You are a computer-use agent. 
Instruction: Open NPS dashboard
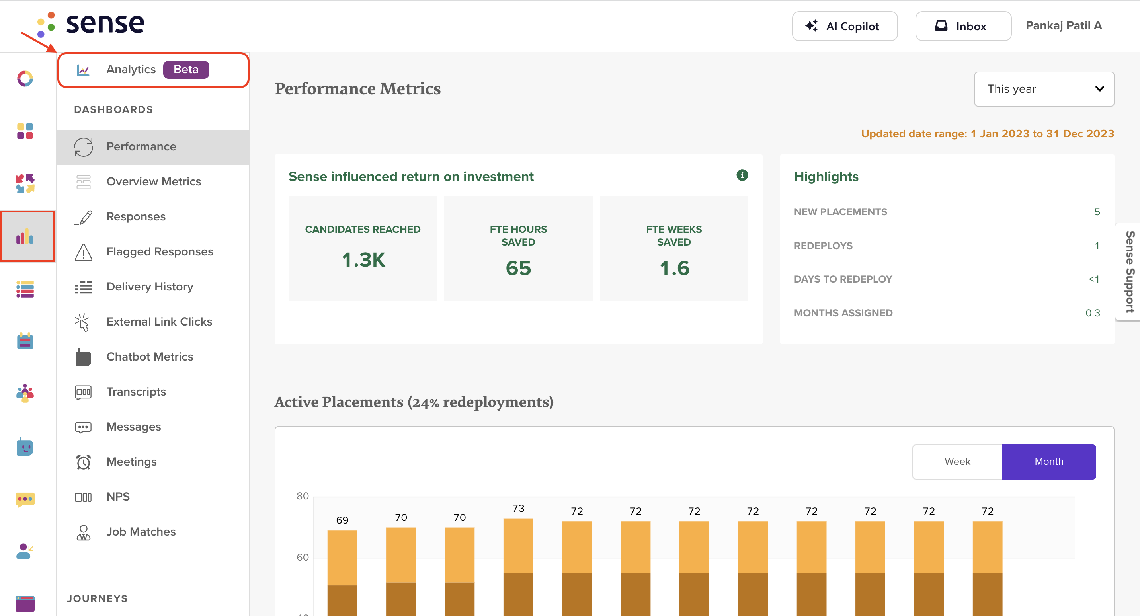pos(153,497)
